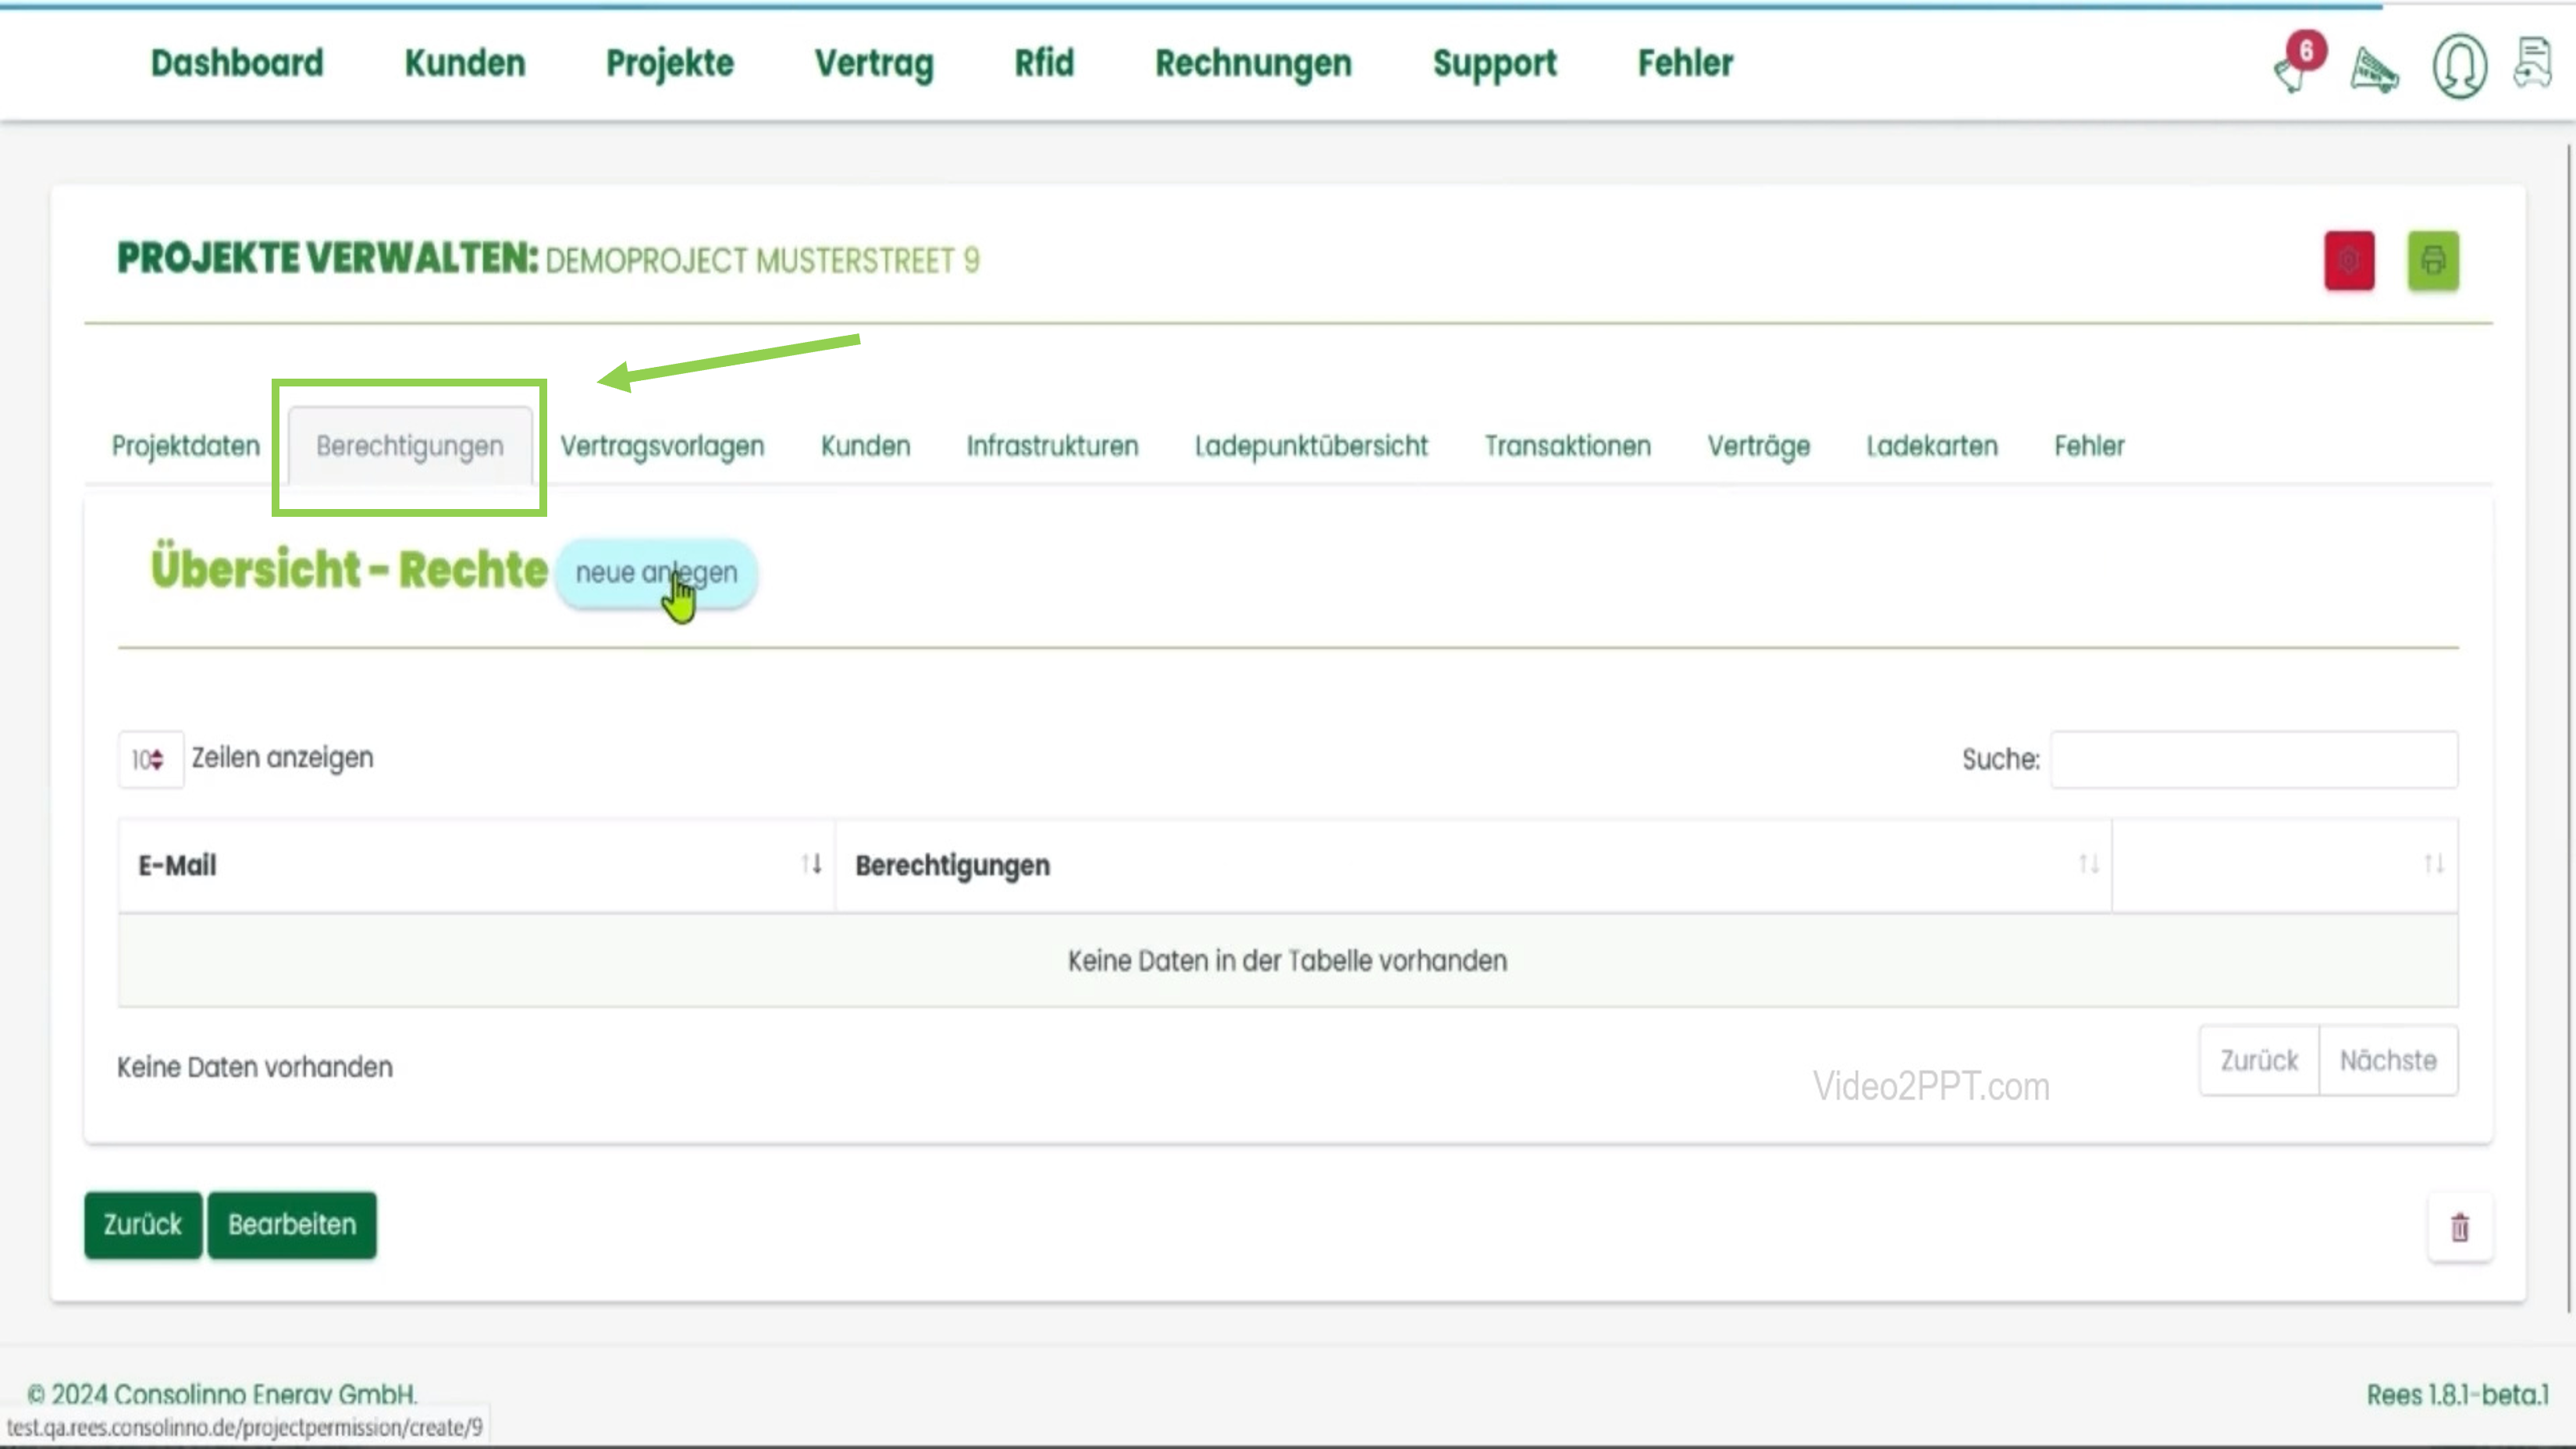
Task: Click the 'neue anlegen' button
Action: 656,572
